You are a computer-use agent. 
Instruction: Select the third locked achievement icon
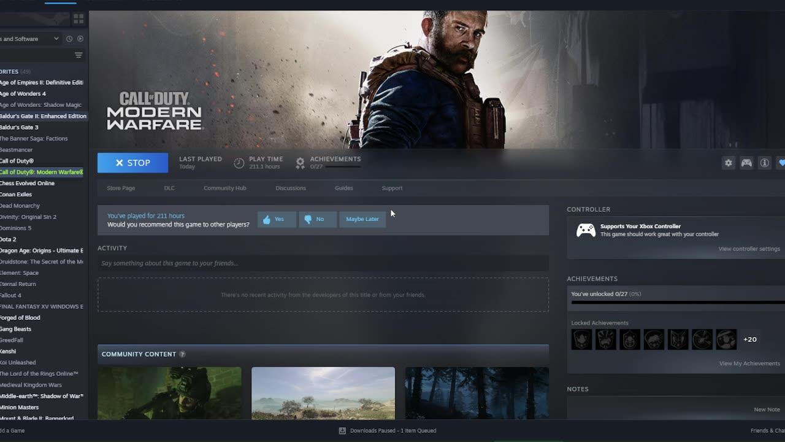[630, 339]
